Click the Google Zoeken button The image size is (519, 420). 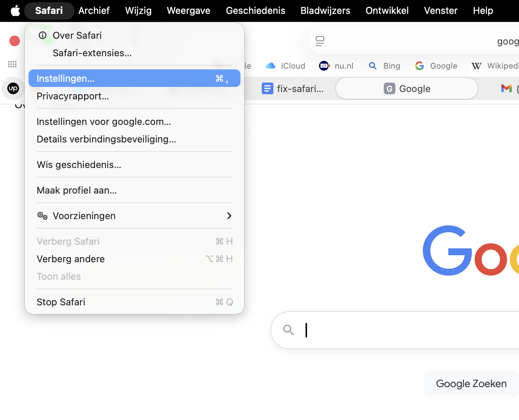[471, 383]
